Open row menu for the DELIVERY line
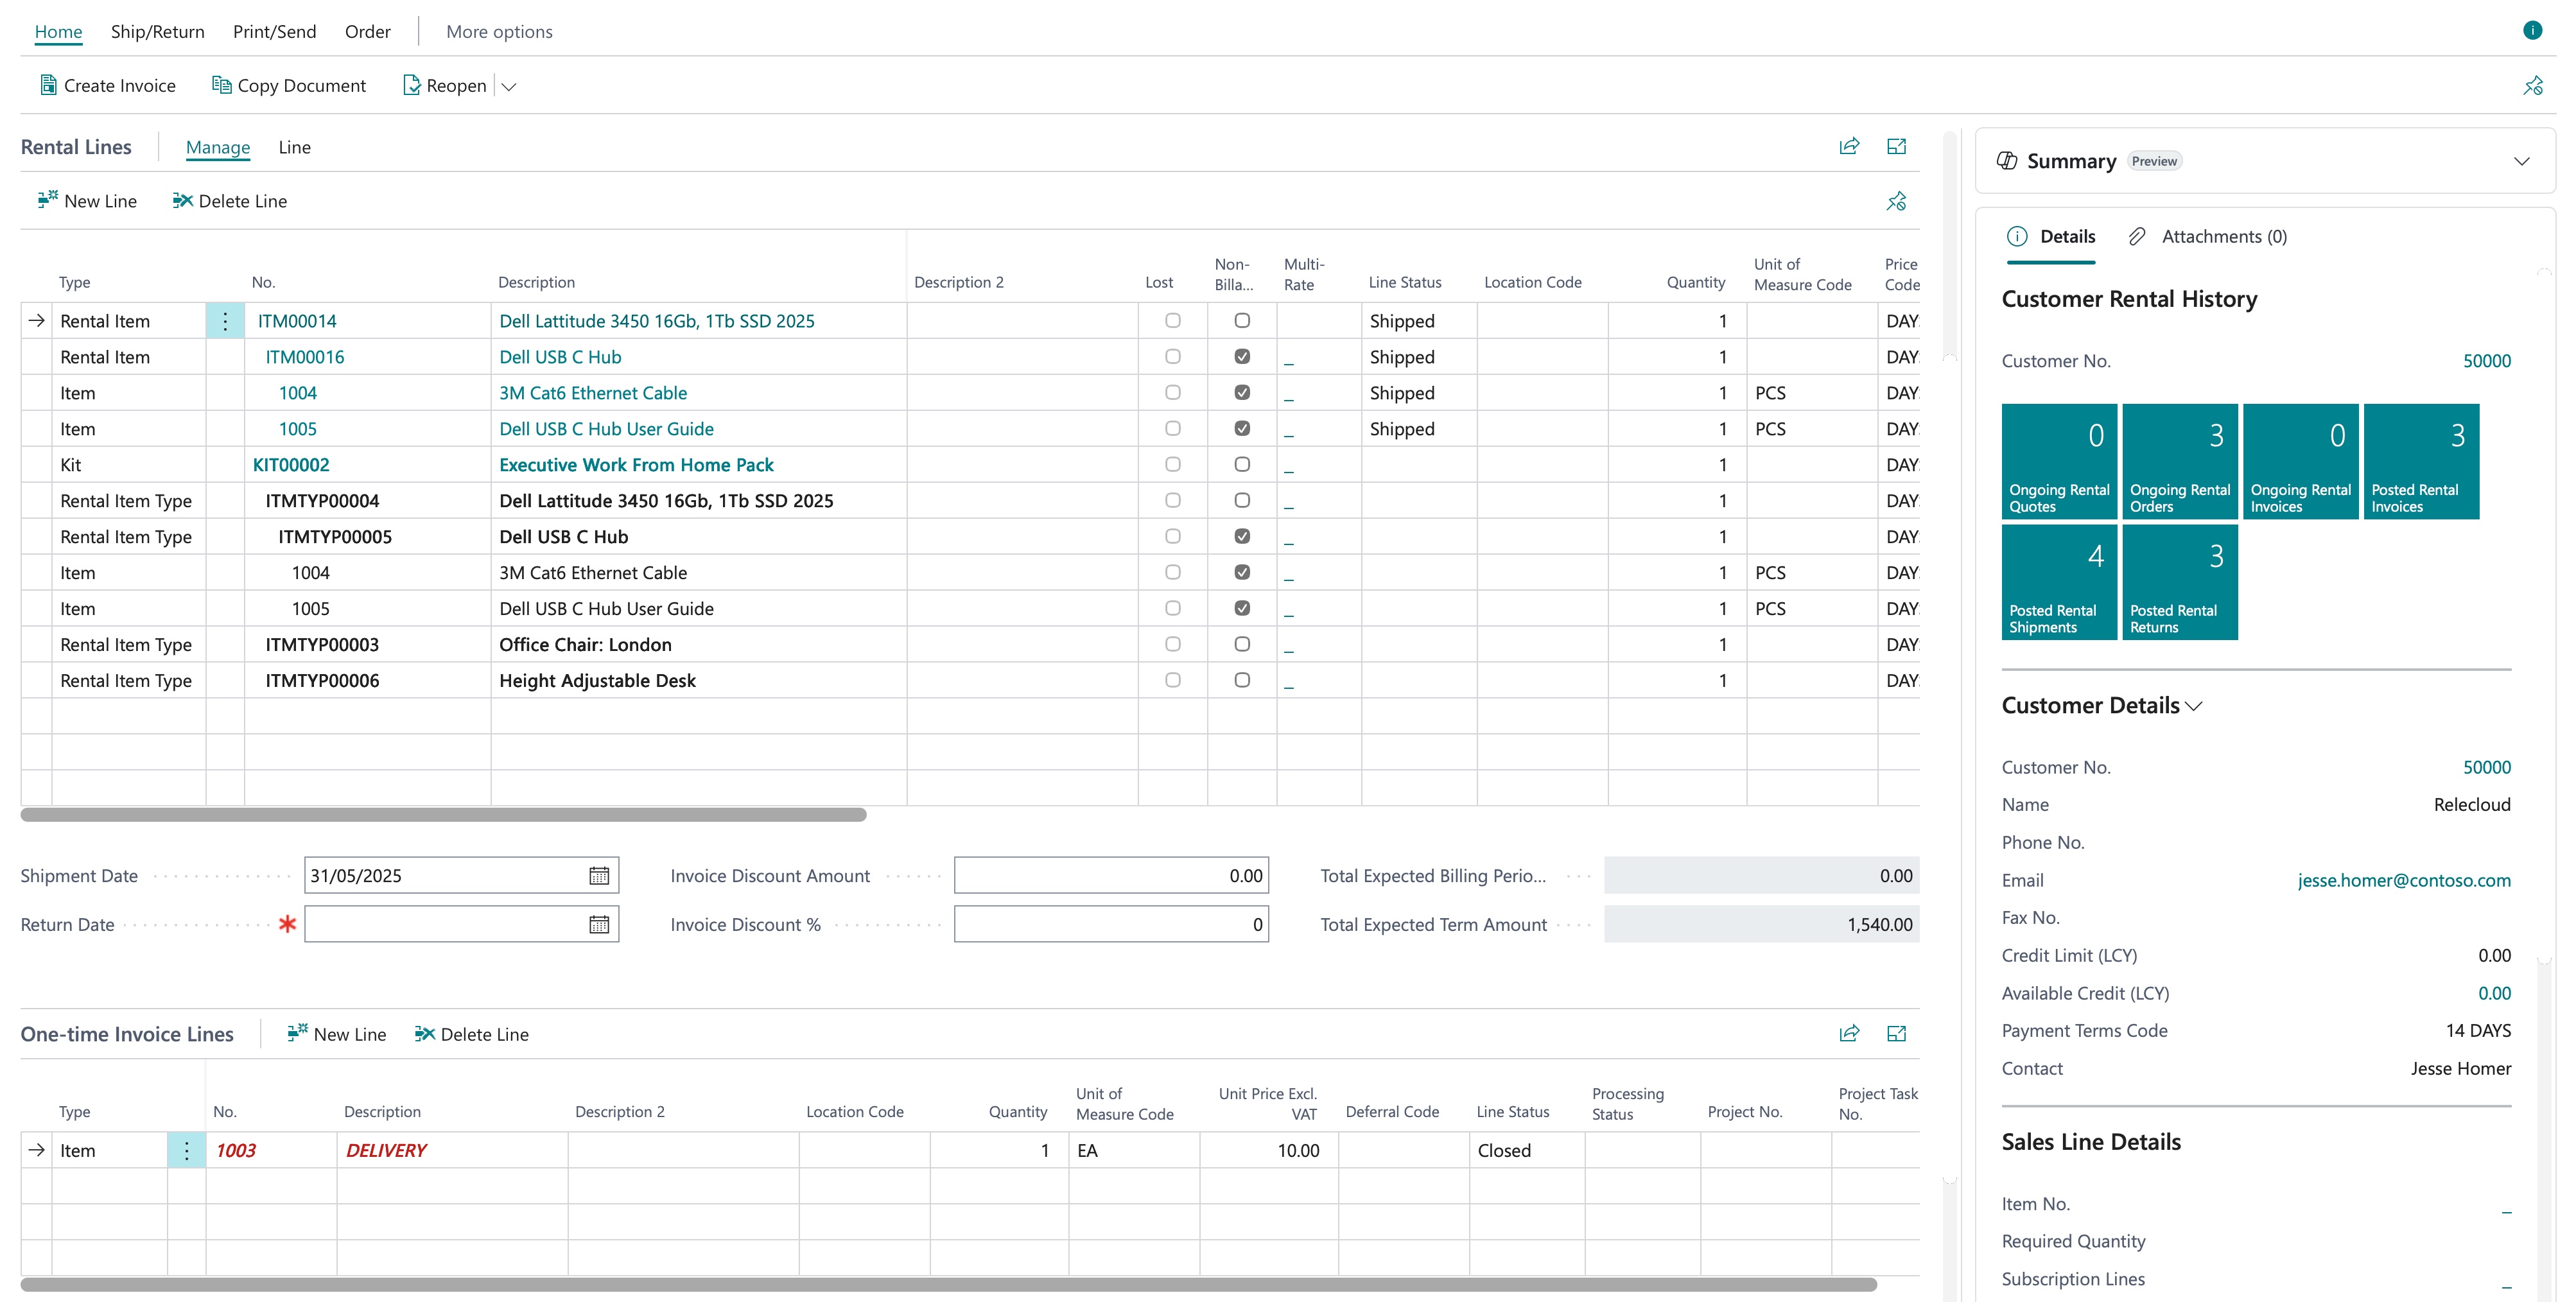This screenshot has width=2576, height=1302. pyautogui.click(x=187, y=1150)
